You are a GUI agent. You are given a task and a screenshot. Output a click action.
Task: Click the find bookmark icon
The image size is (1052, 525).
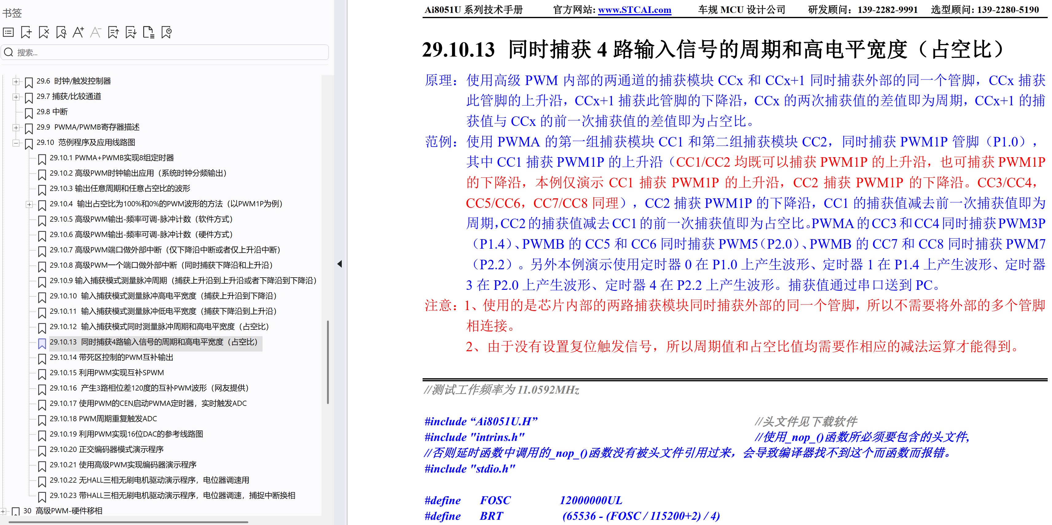(61, 32)
